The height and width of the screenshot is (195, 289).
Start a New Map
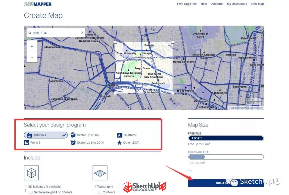[x=257, y=4]
